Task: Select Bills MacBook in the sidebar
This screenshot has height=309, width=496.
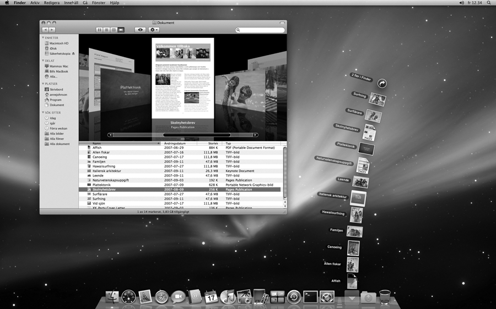Action: coord(56,71)
